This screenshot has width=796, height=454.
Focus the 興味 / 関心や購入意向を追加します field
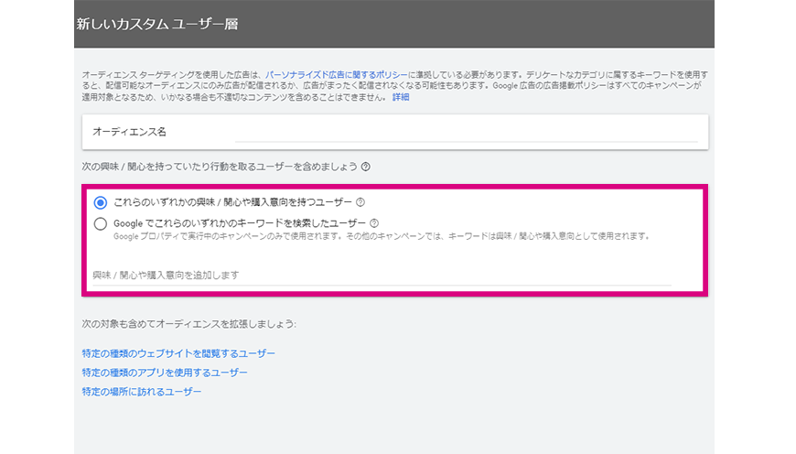[x=382, y=276]
